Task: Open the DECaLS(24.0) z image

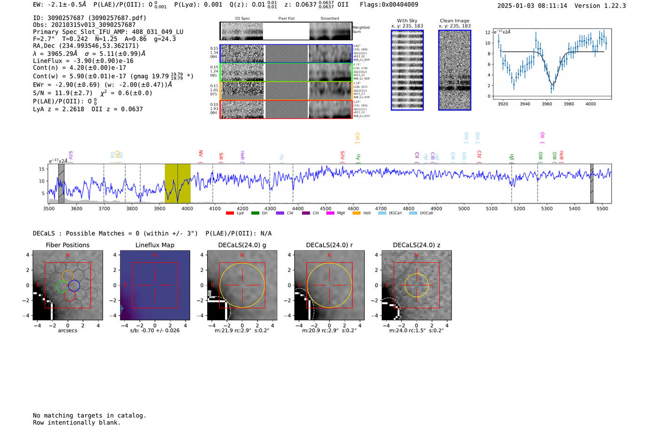Action: point(417,285)
